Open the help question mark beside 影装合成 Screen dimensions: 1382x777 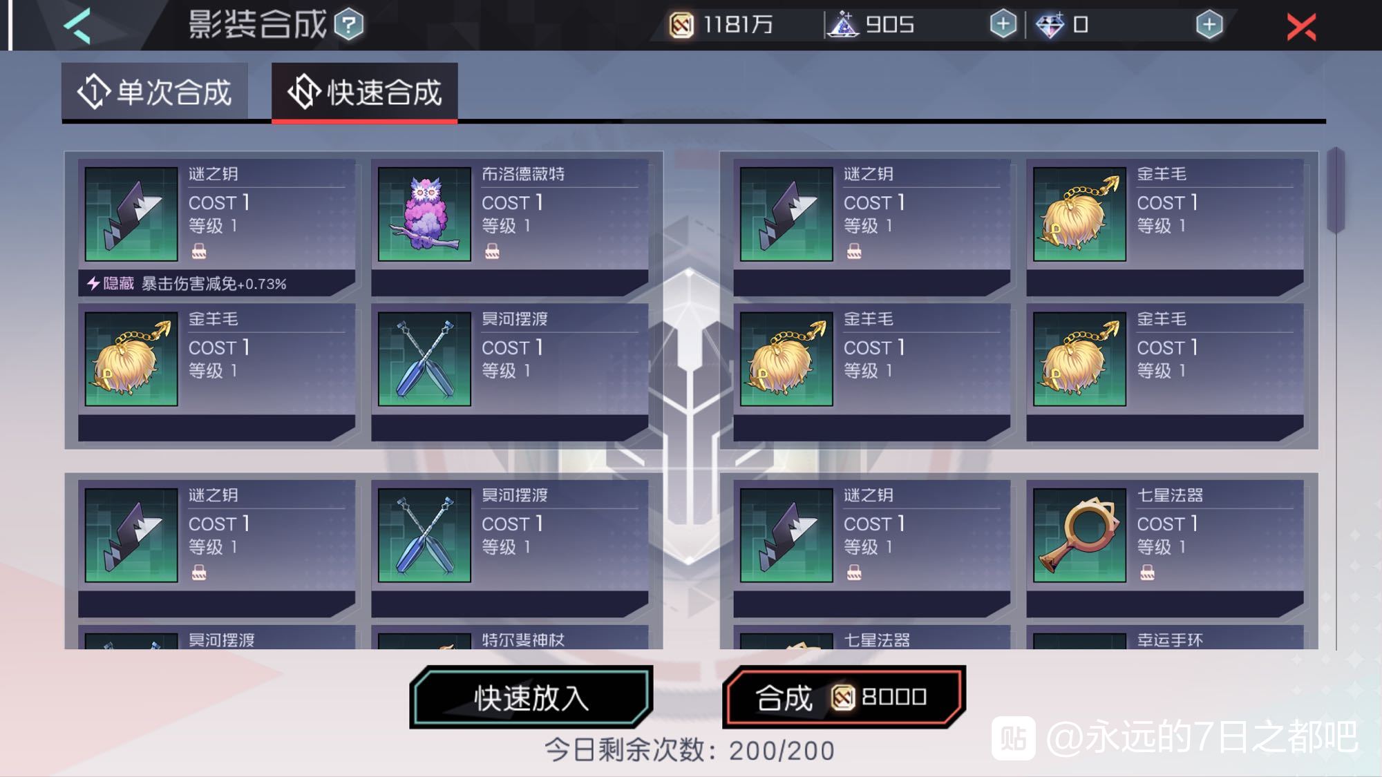(349, 26)
